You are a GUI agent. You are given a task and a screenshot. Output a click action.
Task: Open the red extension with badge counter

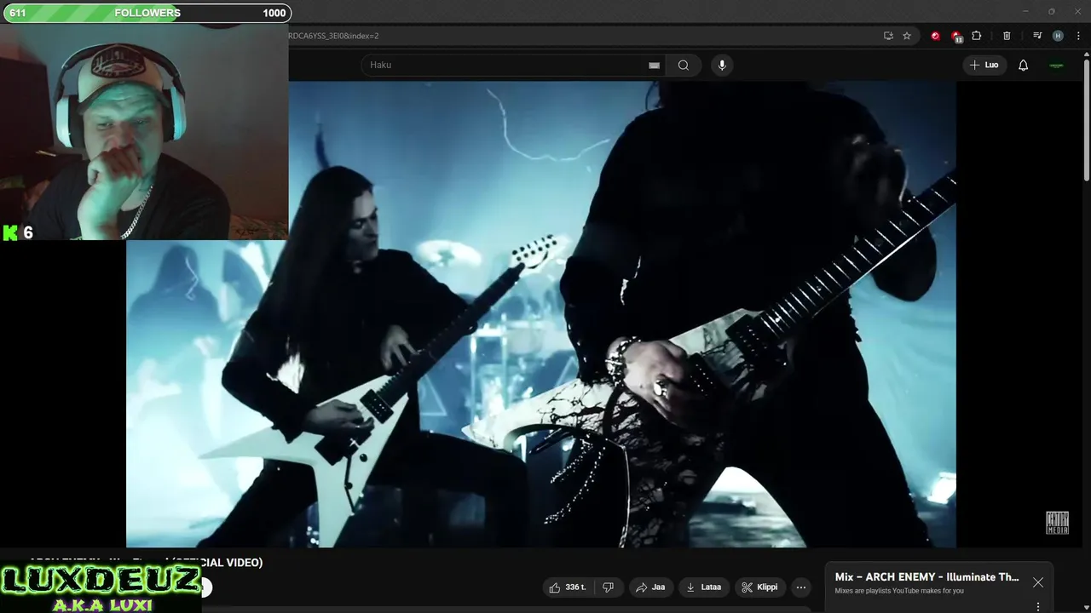(956, 37)
